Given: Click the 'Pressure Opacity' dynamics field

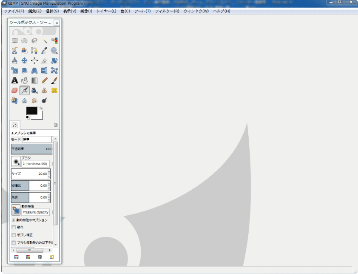Looking at the screenshot, I should (36, 212).
